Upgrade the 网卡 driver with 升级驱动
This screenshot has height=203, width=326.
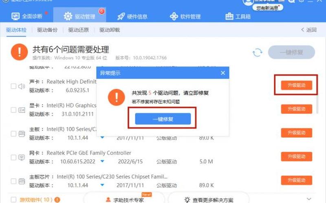pyautogui.click(x=297, y=156)
